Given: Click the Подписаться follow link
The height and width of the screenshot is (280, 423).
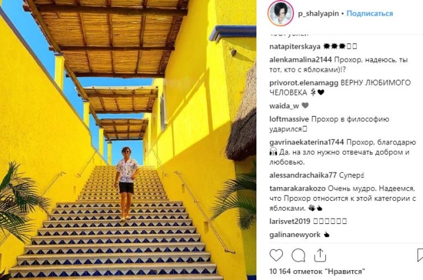Looking at the screenshot, I should click(x=369, y=13).
